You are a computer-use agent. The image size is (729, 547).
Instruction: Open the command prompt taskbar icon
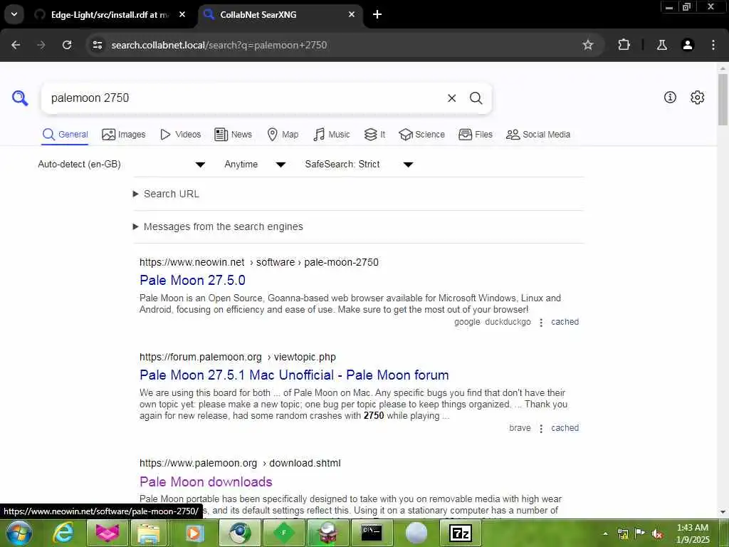click(x=372, y=533)
